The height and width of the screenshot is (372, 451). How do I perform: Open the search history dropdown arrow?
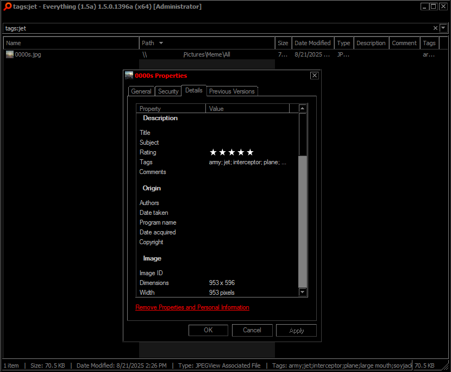(443, 28)
